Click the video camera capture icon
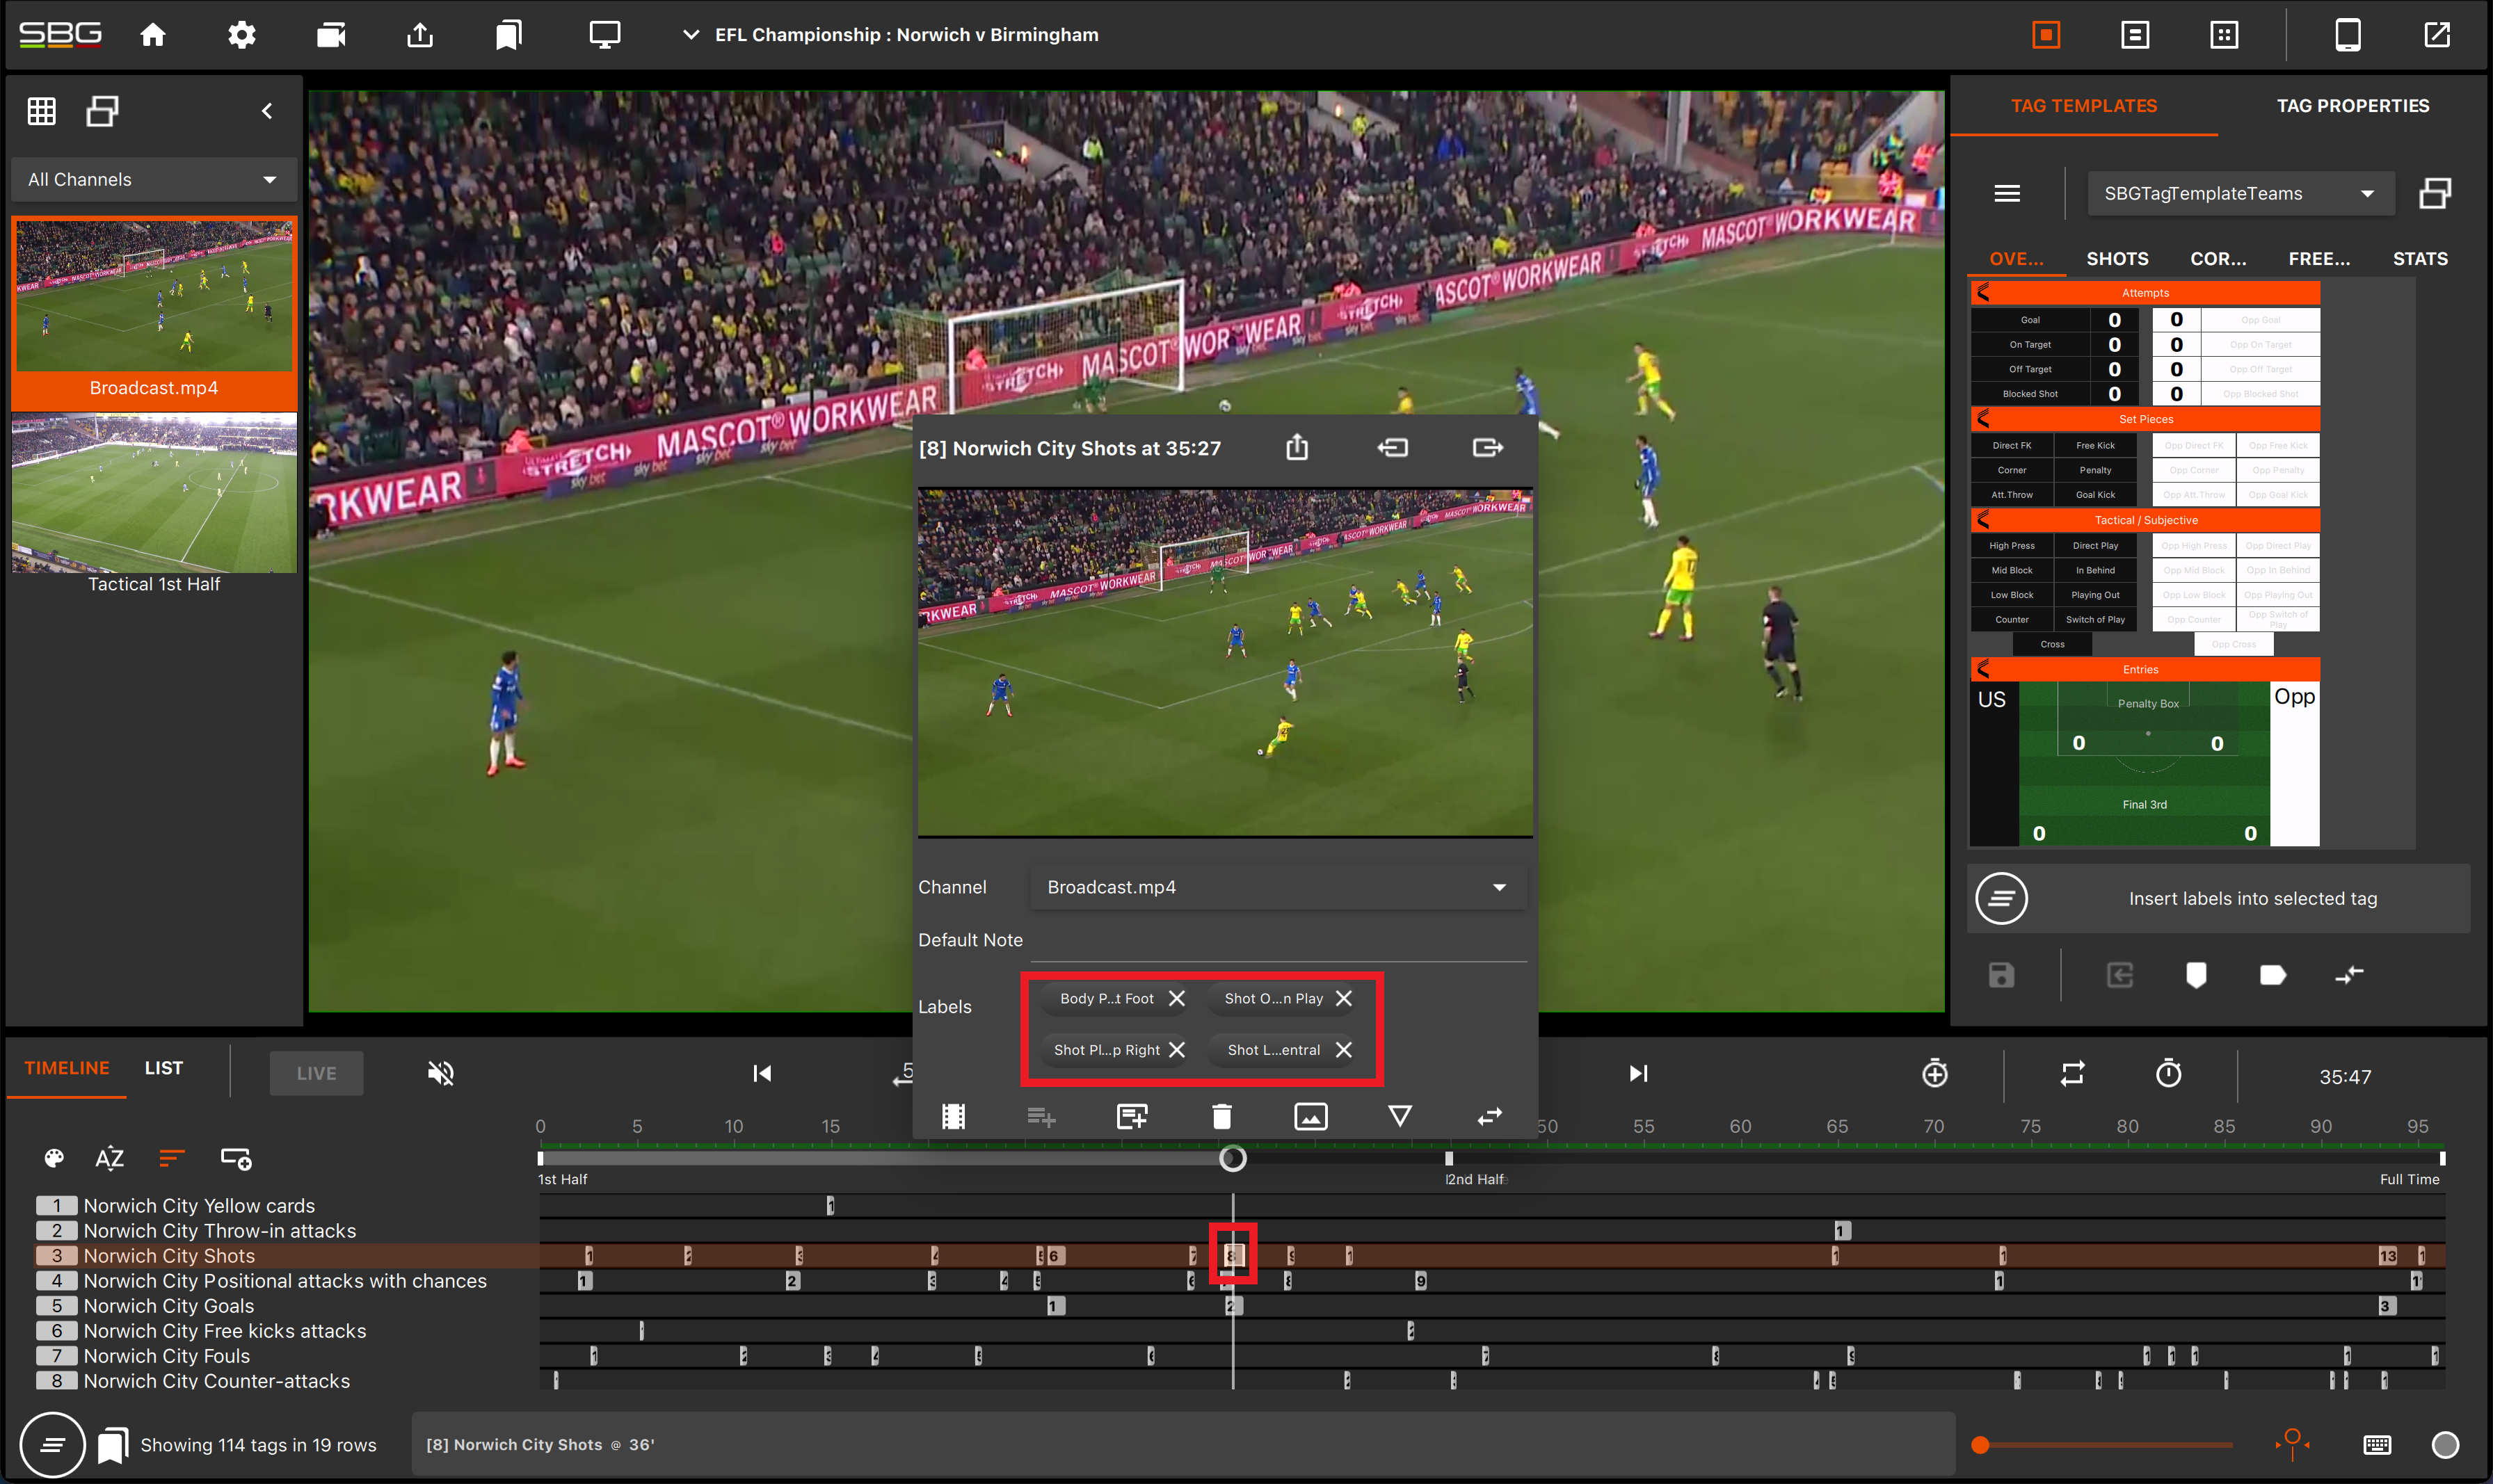The image size is (2493, 1484). pos(331,35)
